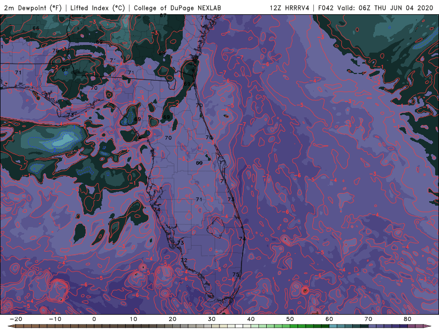Click the 'Lifted Index (°C)' title text
Screen dimensions: 439x329
(98, 8)
